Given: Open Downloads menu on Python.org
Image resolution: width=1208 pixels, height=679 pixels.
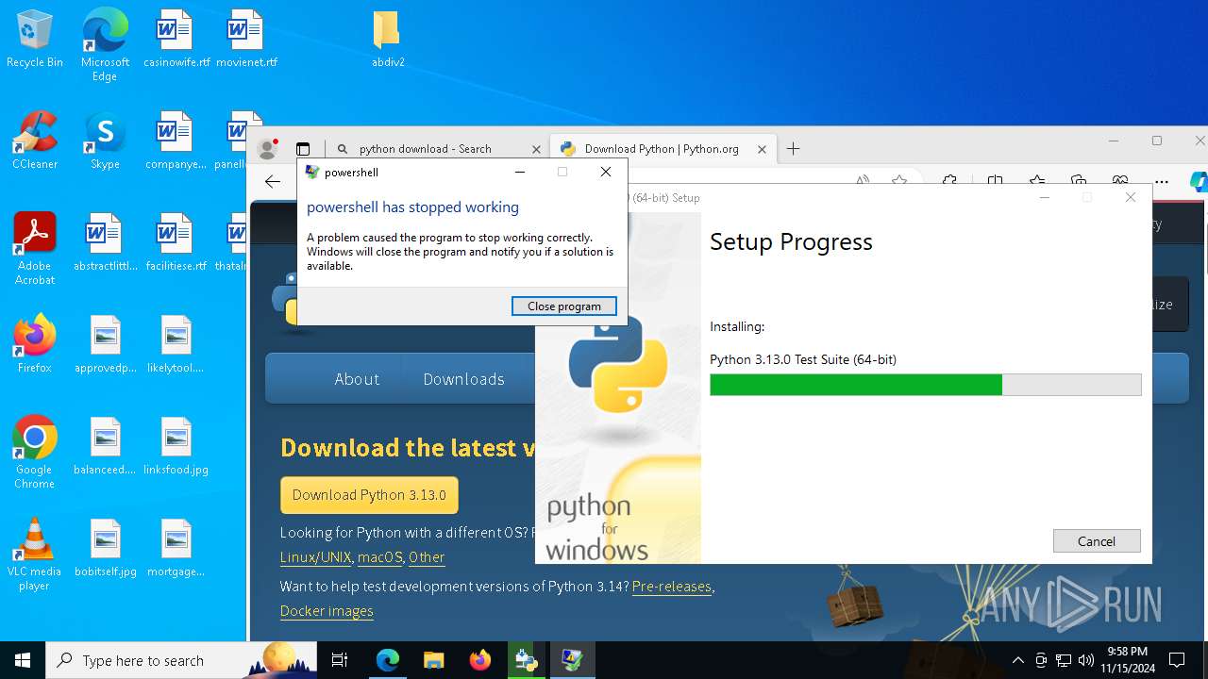Looking at the screenshot, I should 463,379.
